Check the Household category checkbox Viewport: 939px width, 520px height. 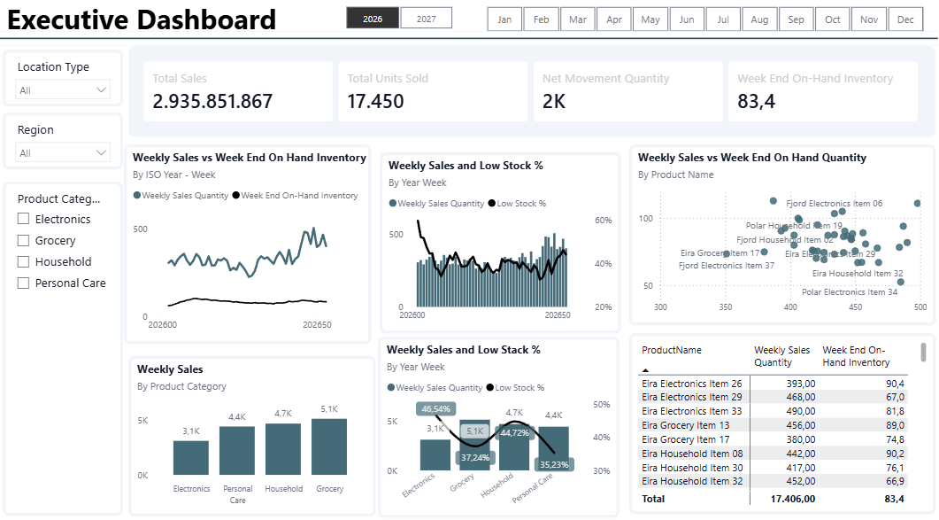(23, 261)
